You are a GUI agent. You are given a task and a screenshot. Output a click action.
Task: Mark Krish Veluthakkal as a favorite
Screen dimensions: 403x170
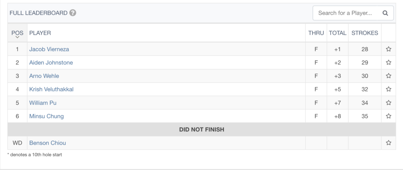click(388, 89)
